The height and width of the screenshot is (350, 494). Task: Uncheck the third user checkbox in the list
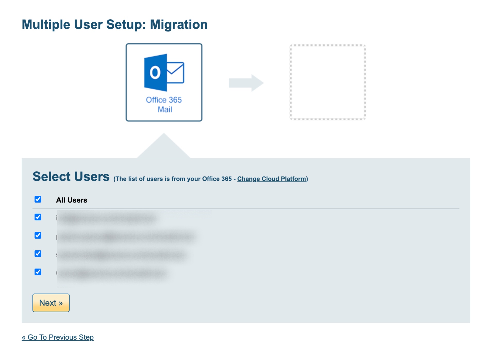click(38, 254)
